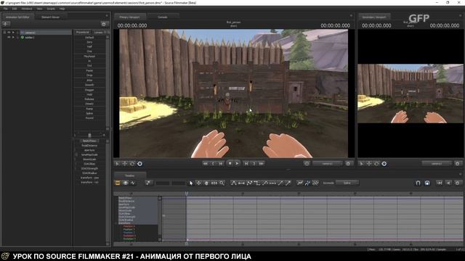Select the arrow selection tool in primary viewport

point(118,164)
